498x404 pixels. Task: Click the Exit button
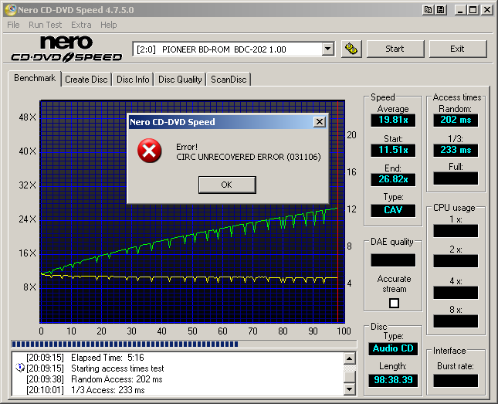click(457, 49)
